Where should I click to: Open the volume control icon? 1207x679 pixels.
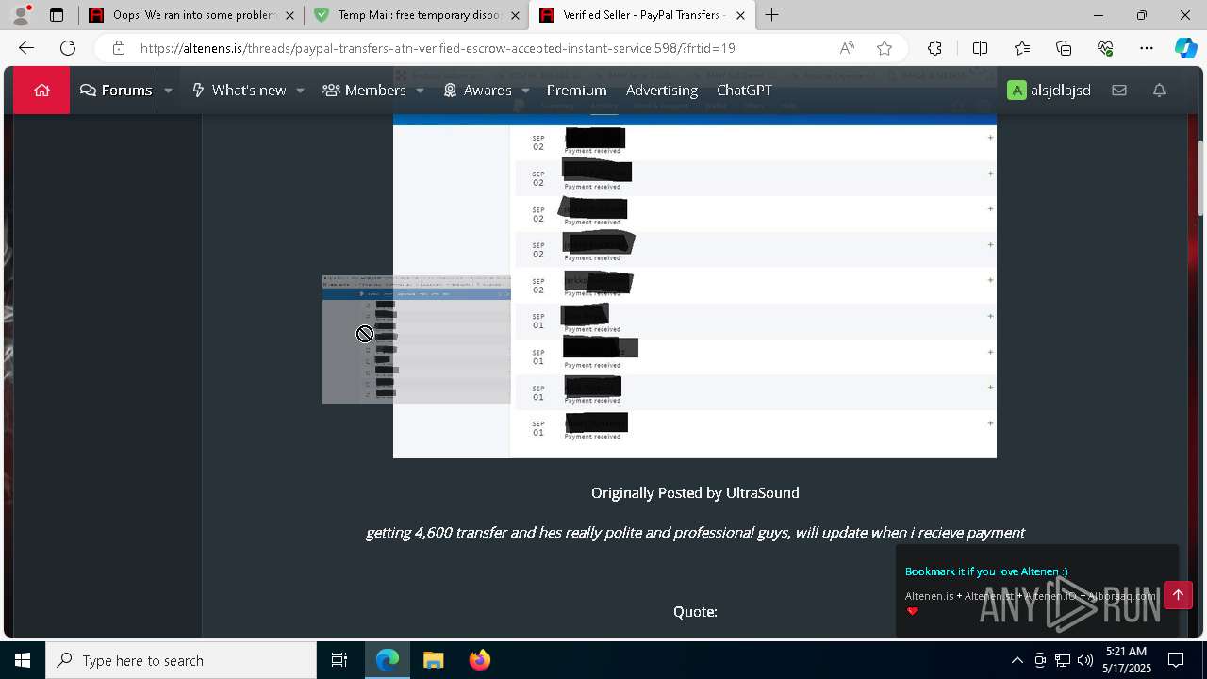click(x=1084, y=660)
